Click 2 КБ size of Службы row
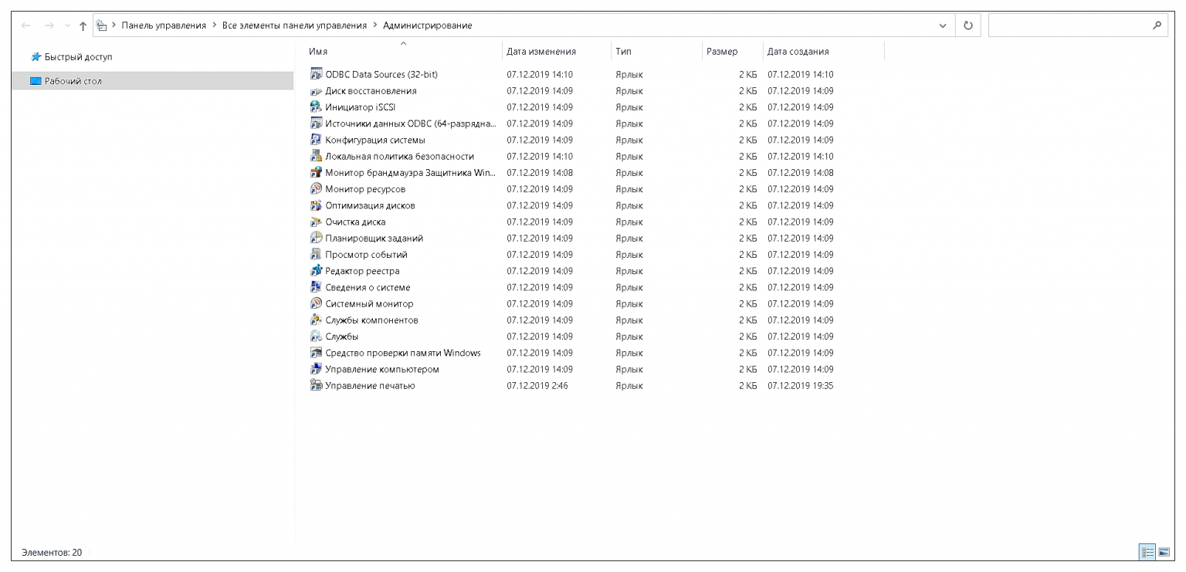 click(x=747, y=337)
